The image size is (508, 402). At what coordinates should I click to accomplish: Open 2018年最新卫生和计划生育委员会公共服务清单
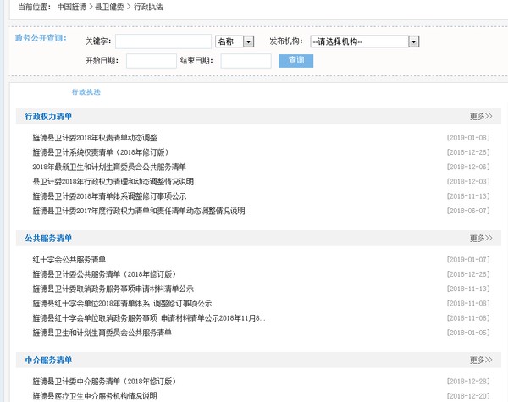(109, 167)
